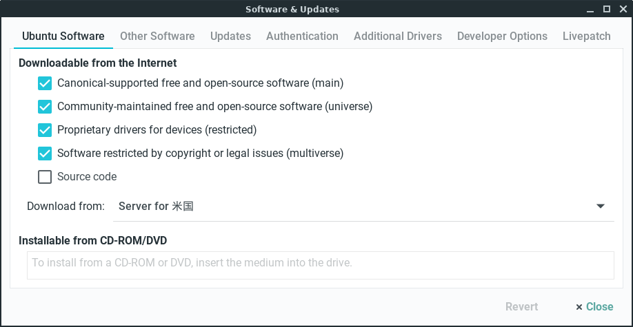Click the 'Software & Updates' window title
This screenshot has height=327, width=633.
pyautogui.click(x=292, y=9)
